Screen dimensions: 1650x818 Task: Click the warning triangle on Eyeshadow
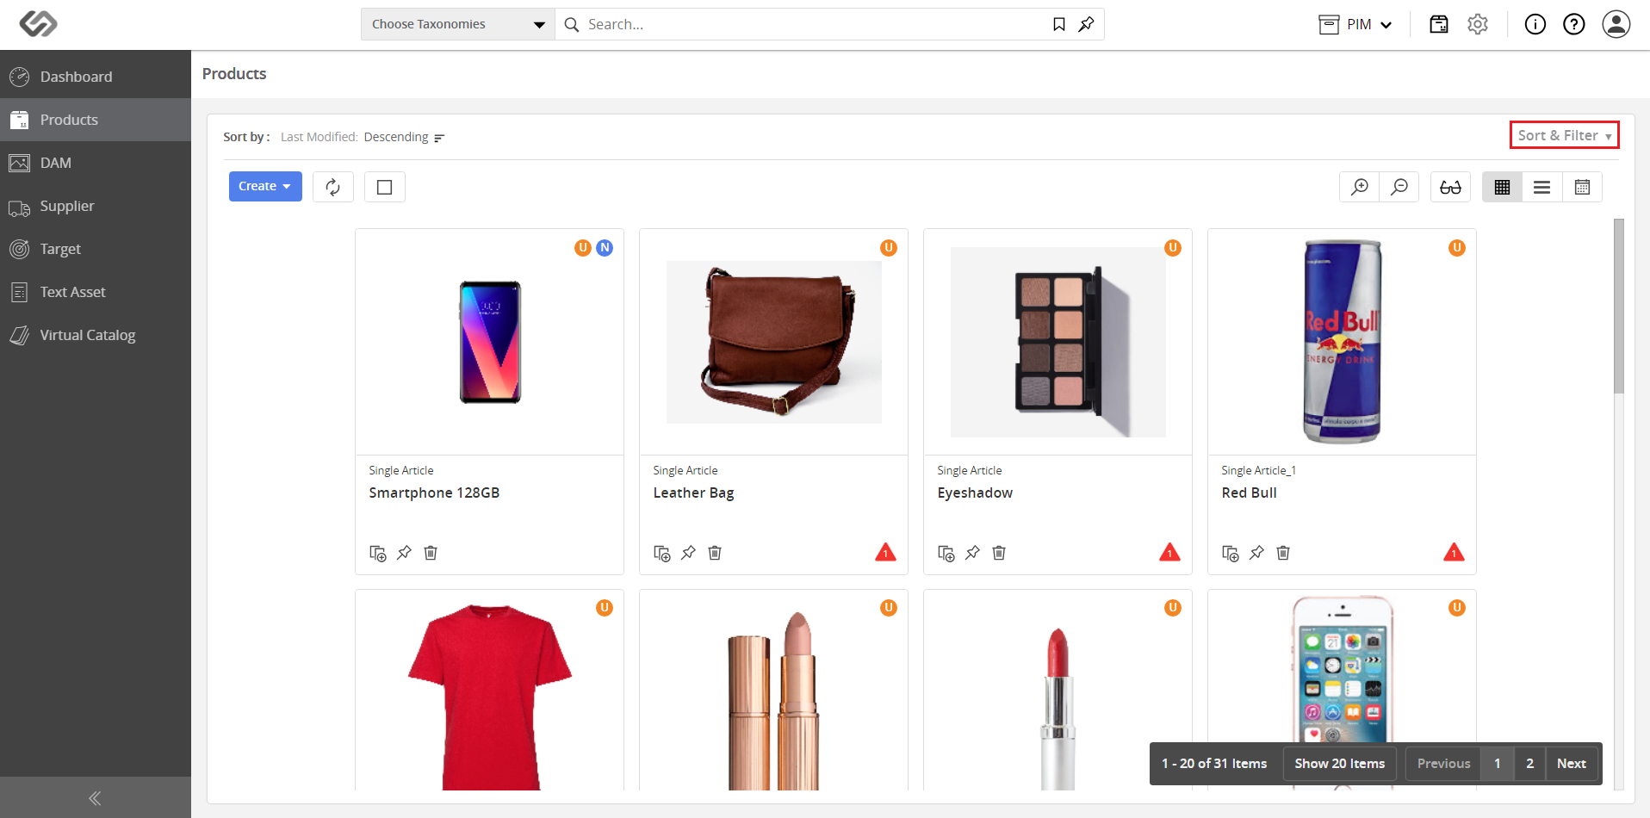(x=1169, y=552)
